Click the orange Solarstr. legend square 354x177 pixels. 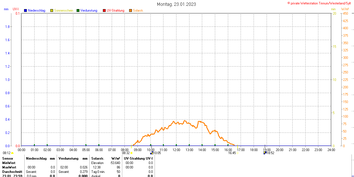click(x=131, y=10)
